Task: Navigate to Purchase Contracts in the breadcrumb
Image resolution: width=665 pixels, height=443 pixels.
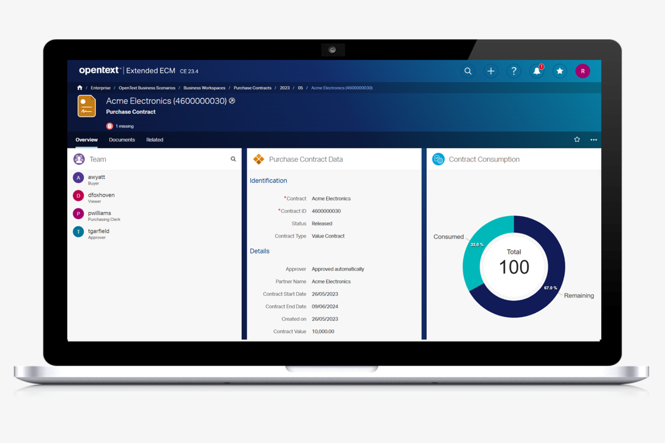Action: 252,88
